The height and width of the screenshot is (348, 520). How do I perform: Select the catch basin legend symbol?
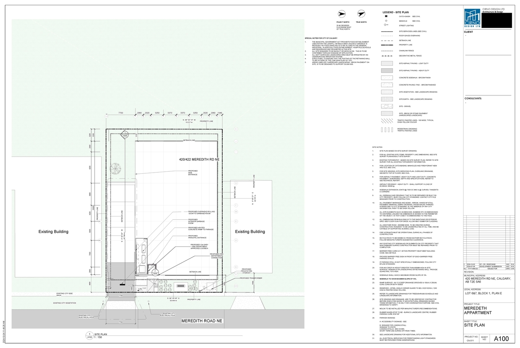[387, 16]
